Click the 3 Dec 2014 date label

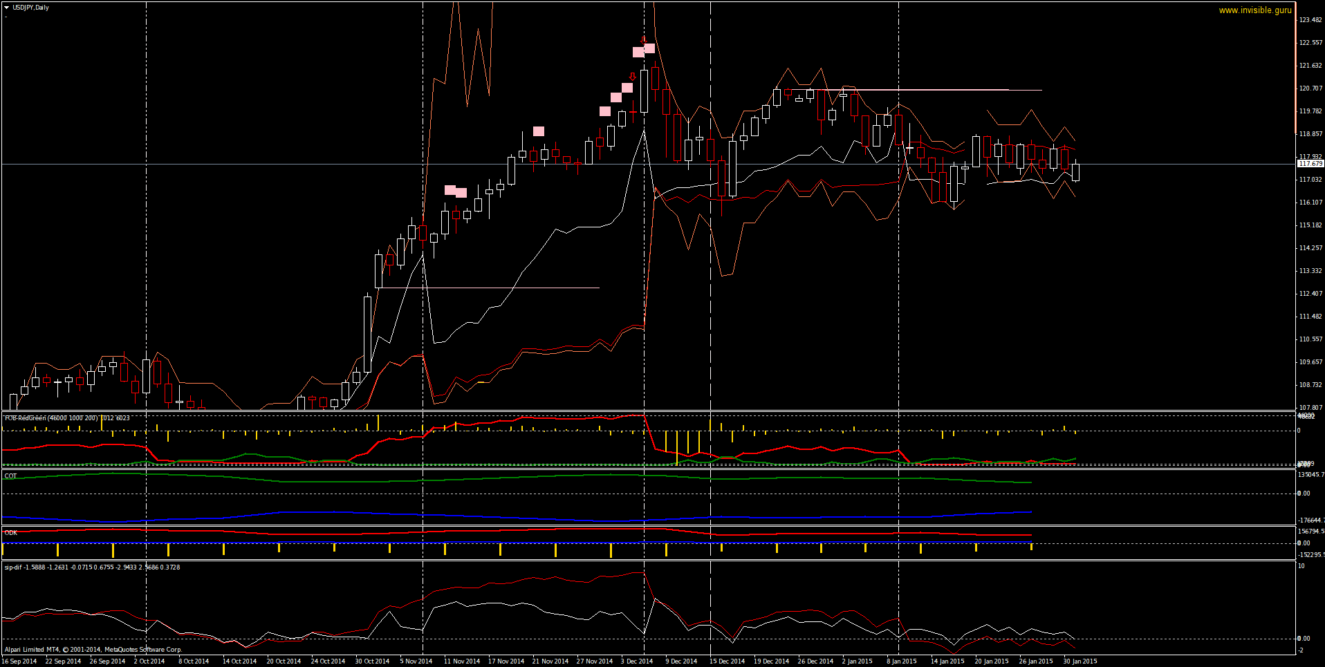coord(637,661)
